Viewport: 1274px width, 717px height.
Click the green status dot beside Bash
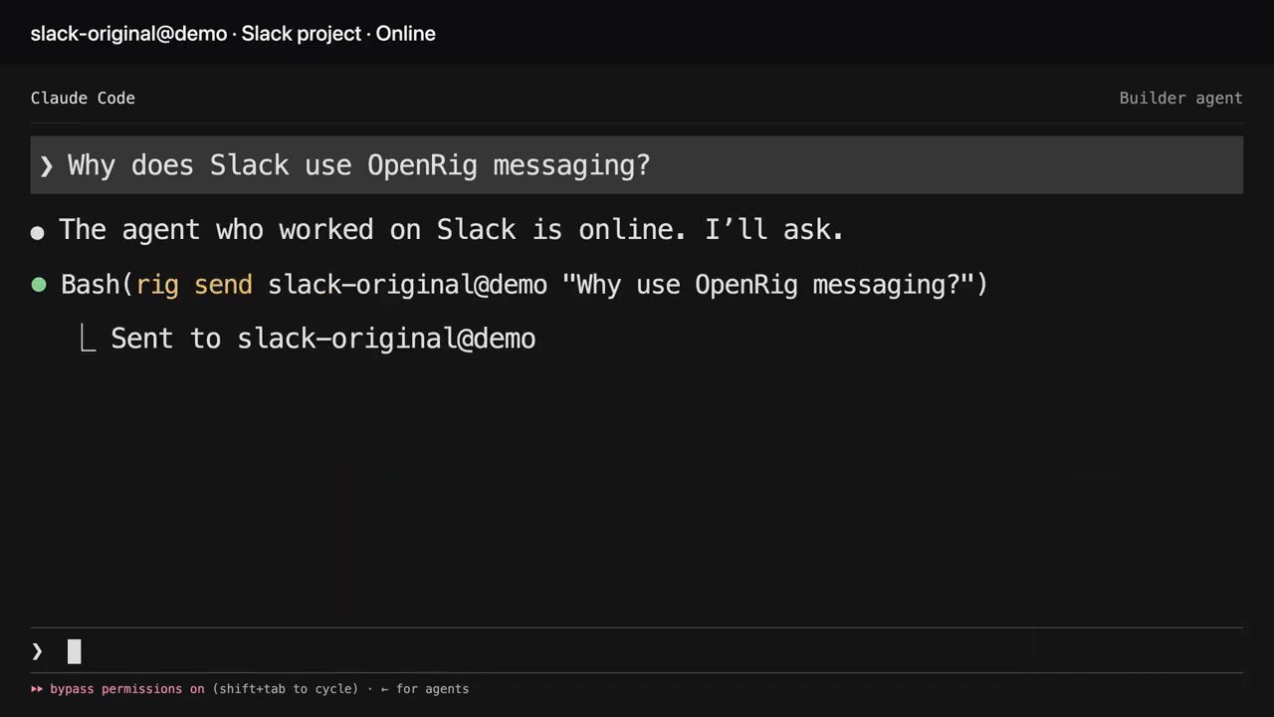click(x=39, y=285)
